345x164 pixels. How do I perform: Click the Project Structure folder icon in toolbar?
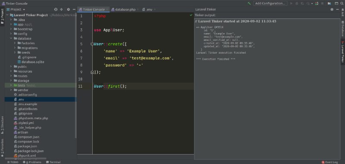[329, 3]
